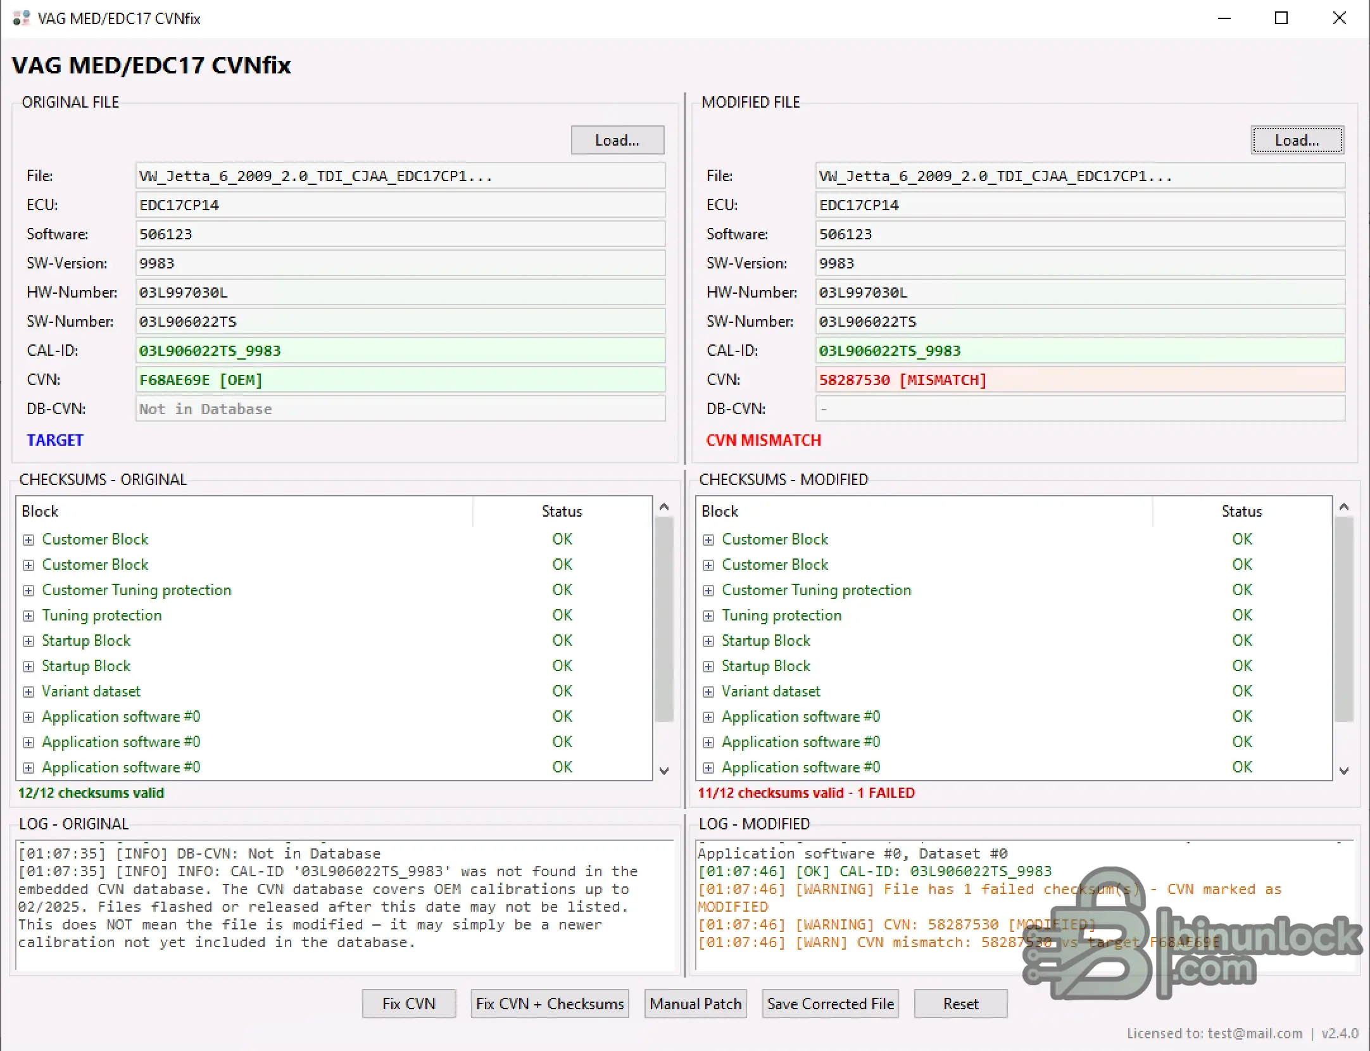Expand Variant dataset in modified checksums

point(708,691)
